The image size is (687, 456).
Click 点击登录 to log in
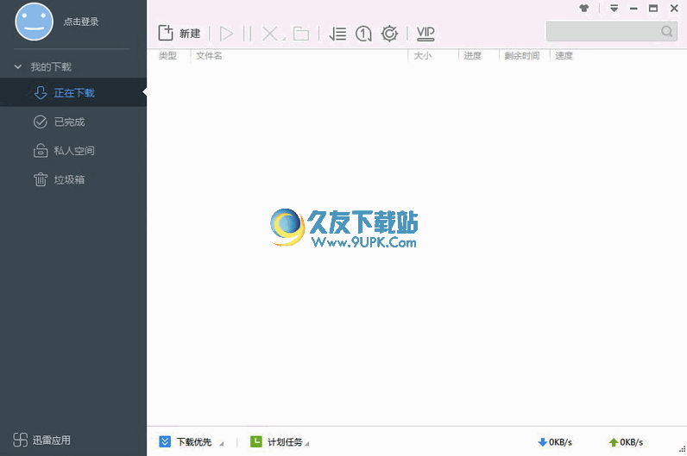(x=81, y=22)
